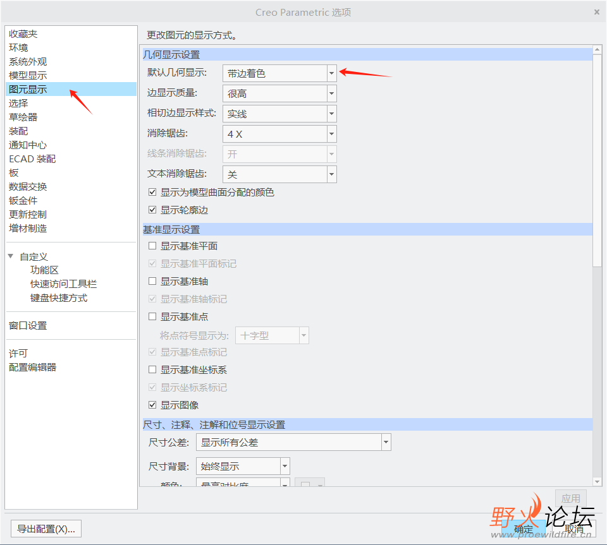Image resolution: width=607 pixels, height=545 pixels.
Task: Expand the 相切边显示样式 dropdown showing 实线
Action: [279, 114]
